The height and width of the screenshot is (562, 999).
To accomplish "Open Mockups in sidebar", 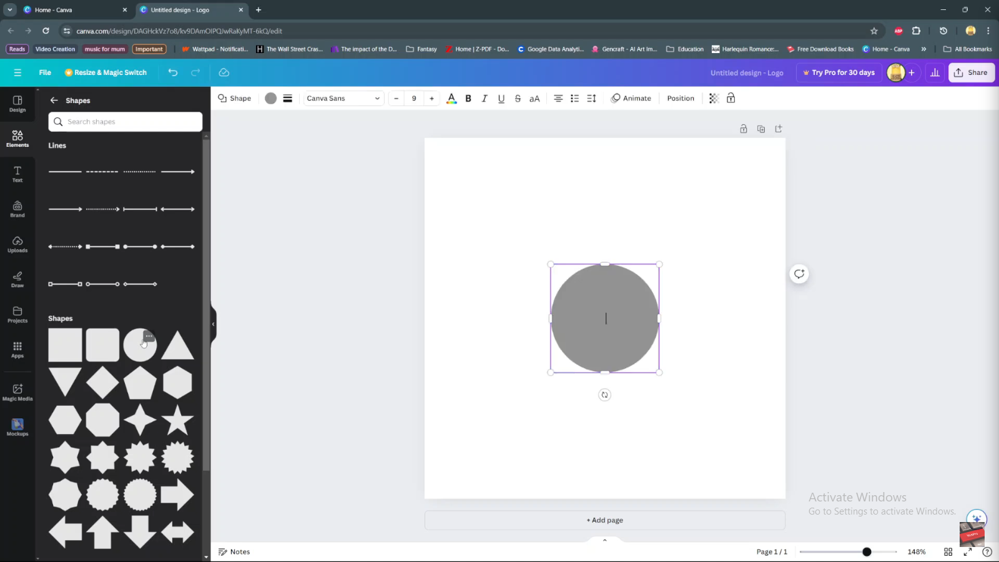I will coord(17,428).
